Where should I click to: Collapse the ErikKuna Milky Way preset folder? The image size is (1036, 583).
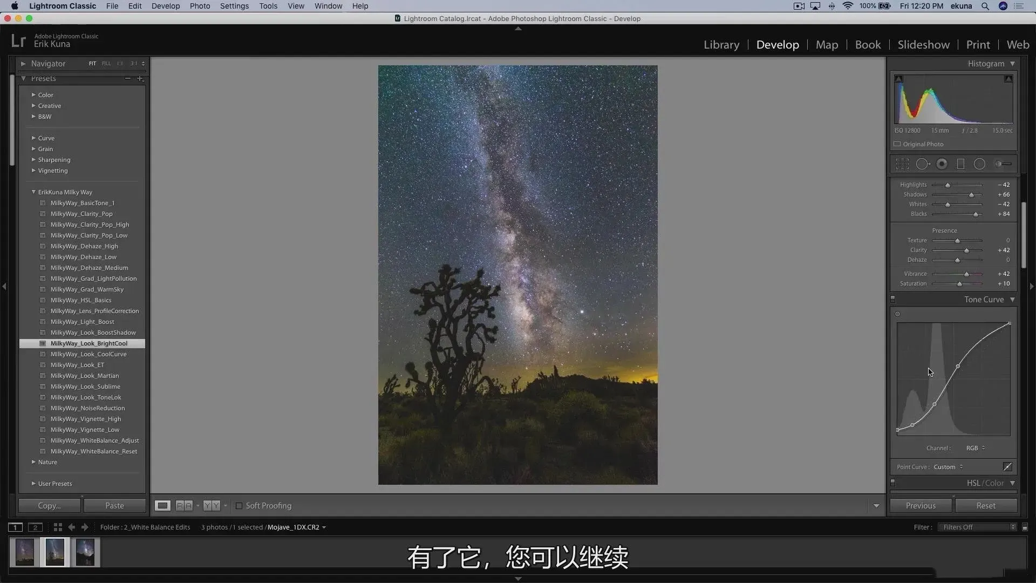tap(33, 192)
